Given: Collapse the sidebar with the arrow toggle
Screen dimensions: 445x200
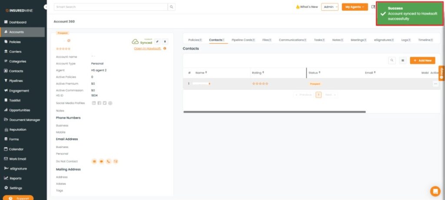Looking at the screenshot, I should click(x=46, y=7).
